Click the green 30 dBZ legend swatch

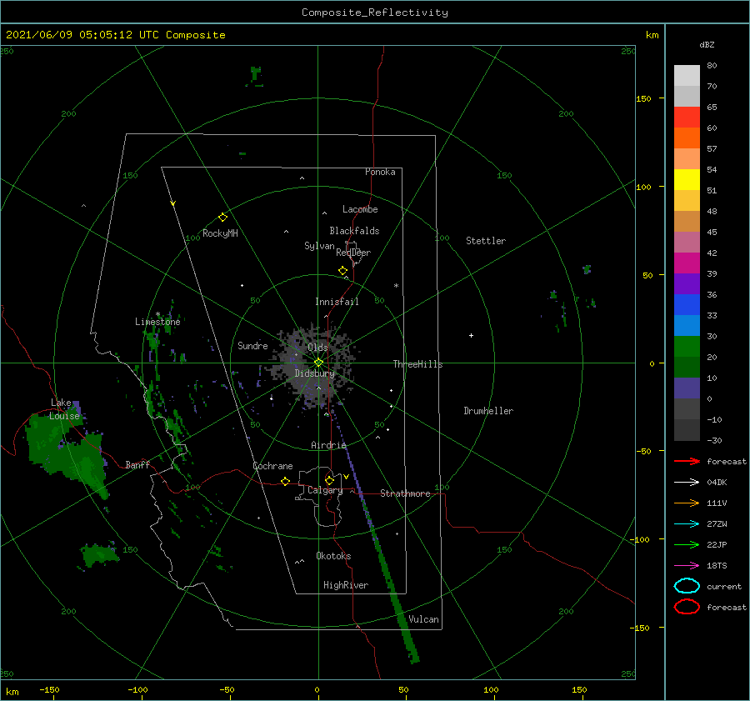[x=687, y=346]
